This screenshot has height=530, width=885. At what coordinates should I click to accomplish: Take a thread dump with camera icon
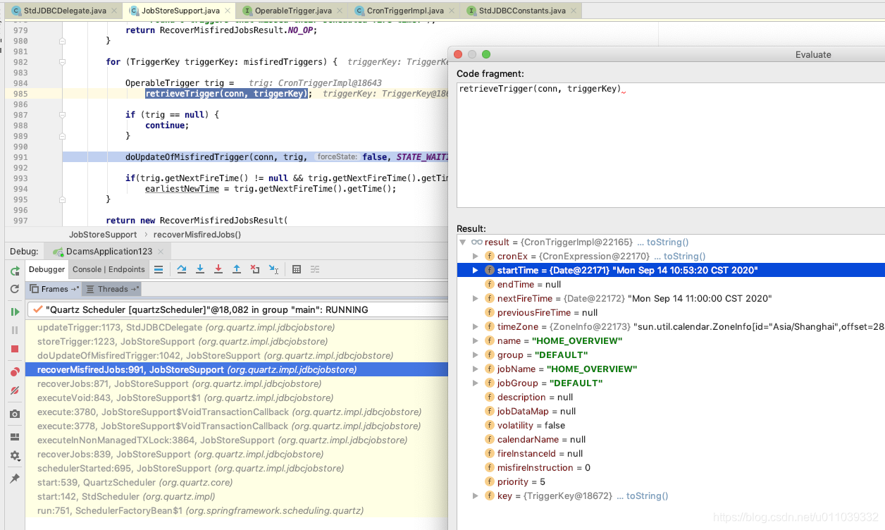point(15,414)
